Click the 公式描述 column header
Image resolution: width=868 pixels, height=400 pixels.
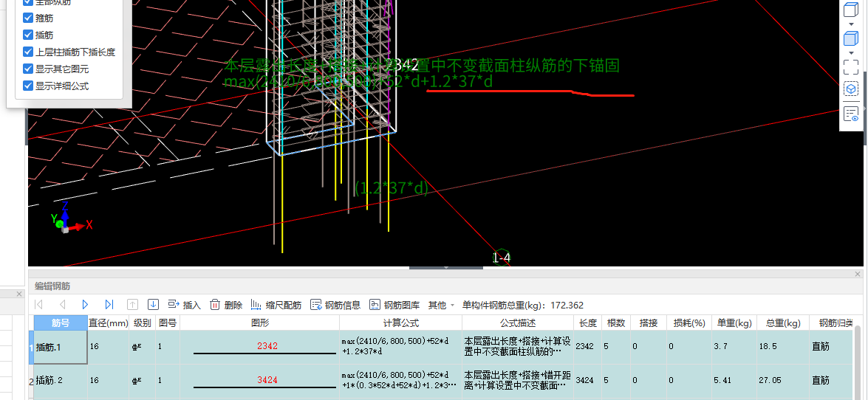pyautogui.click(x=518, y=323)
